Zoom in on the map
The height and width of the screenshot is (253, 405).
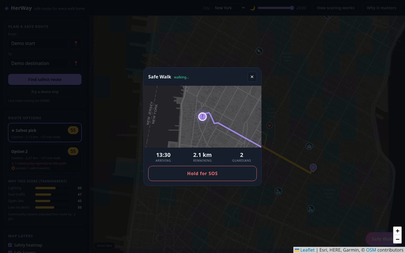(x=397, y=231)
